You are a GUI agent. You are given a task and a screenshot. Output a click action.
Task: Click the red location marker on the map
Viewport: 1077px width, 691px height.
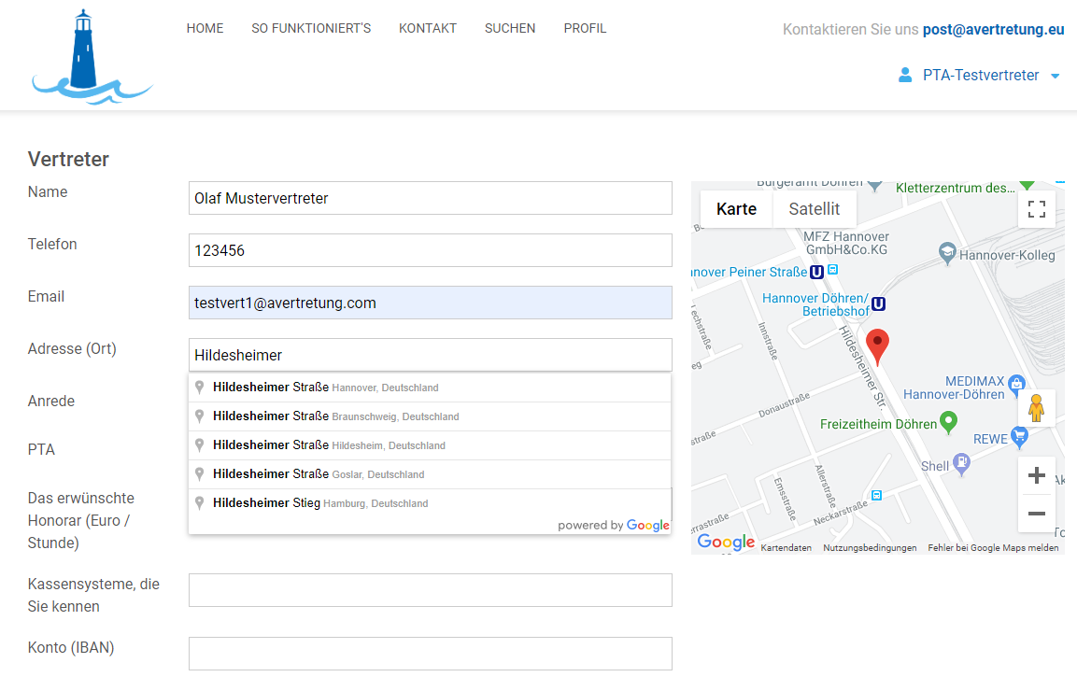point(877,346)
